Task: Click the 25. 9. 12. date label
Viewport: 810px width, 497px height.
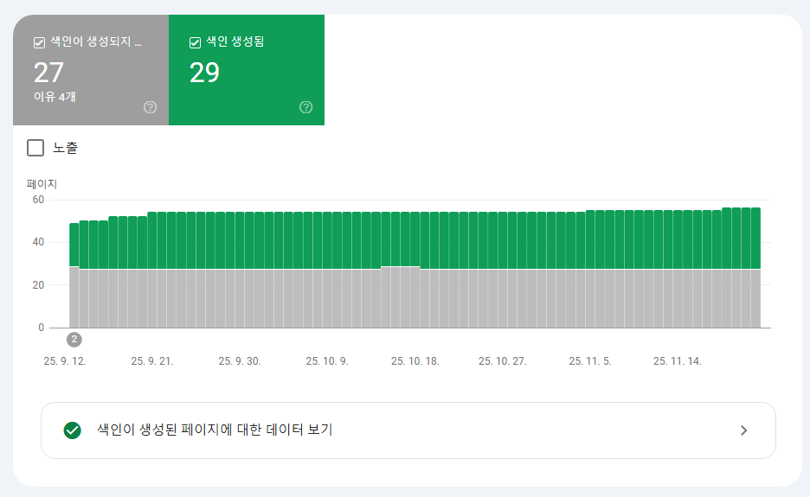Action: 65,361
